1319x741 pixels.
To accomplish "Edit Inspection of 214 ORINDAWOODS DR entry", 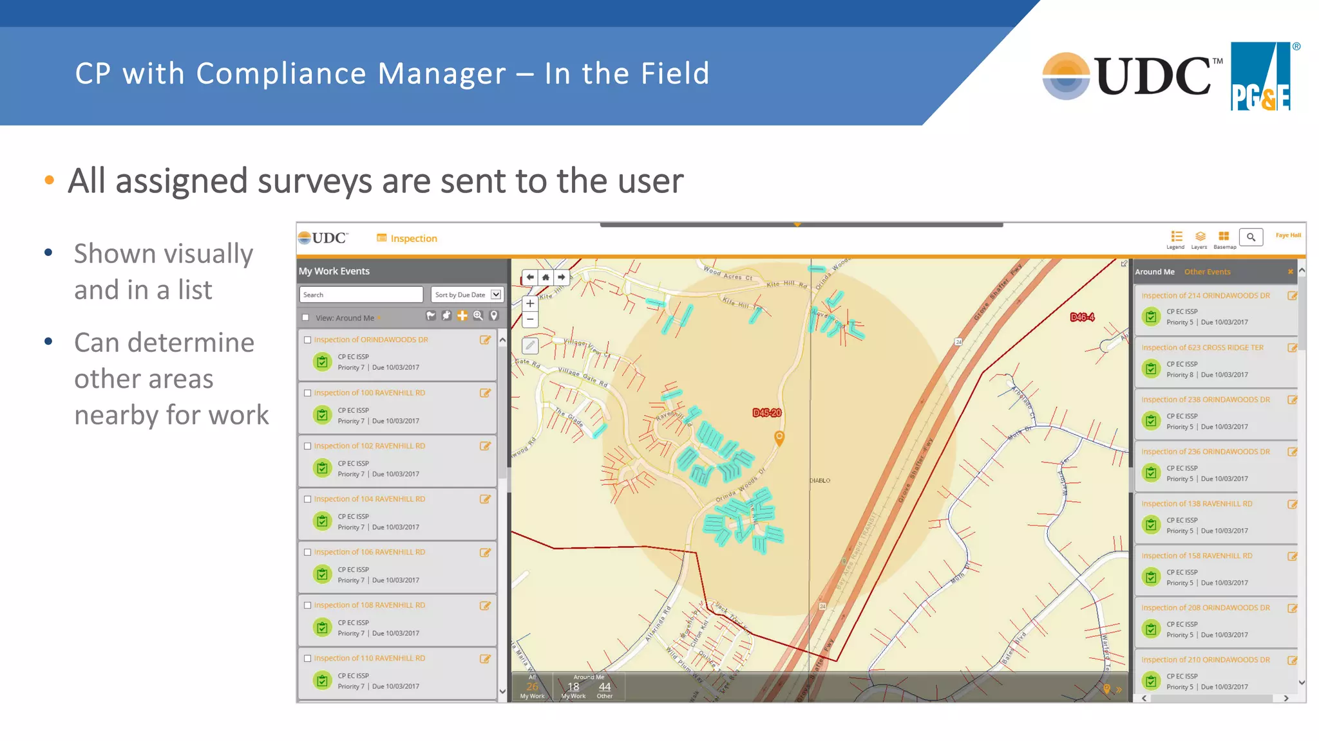I will pyautogui.click(x=1292, y=296).
